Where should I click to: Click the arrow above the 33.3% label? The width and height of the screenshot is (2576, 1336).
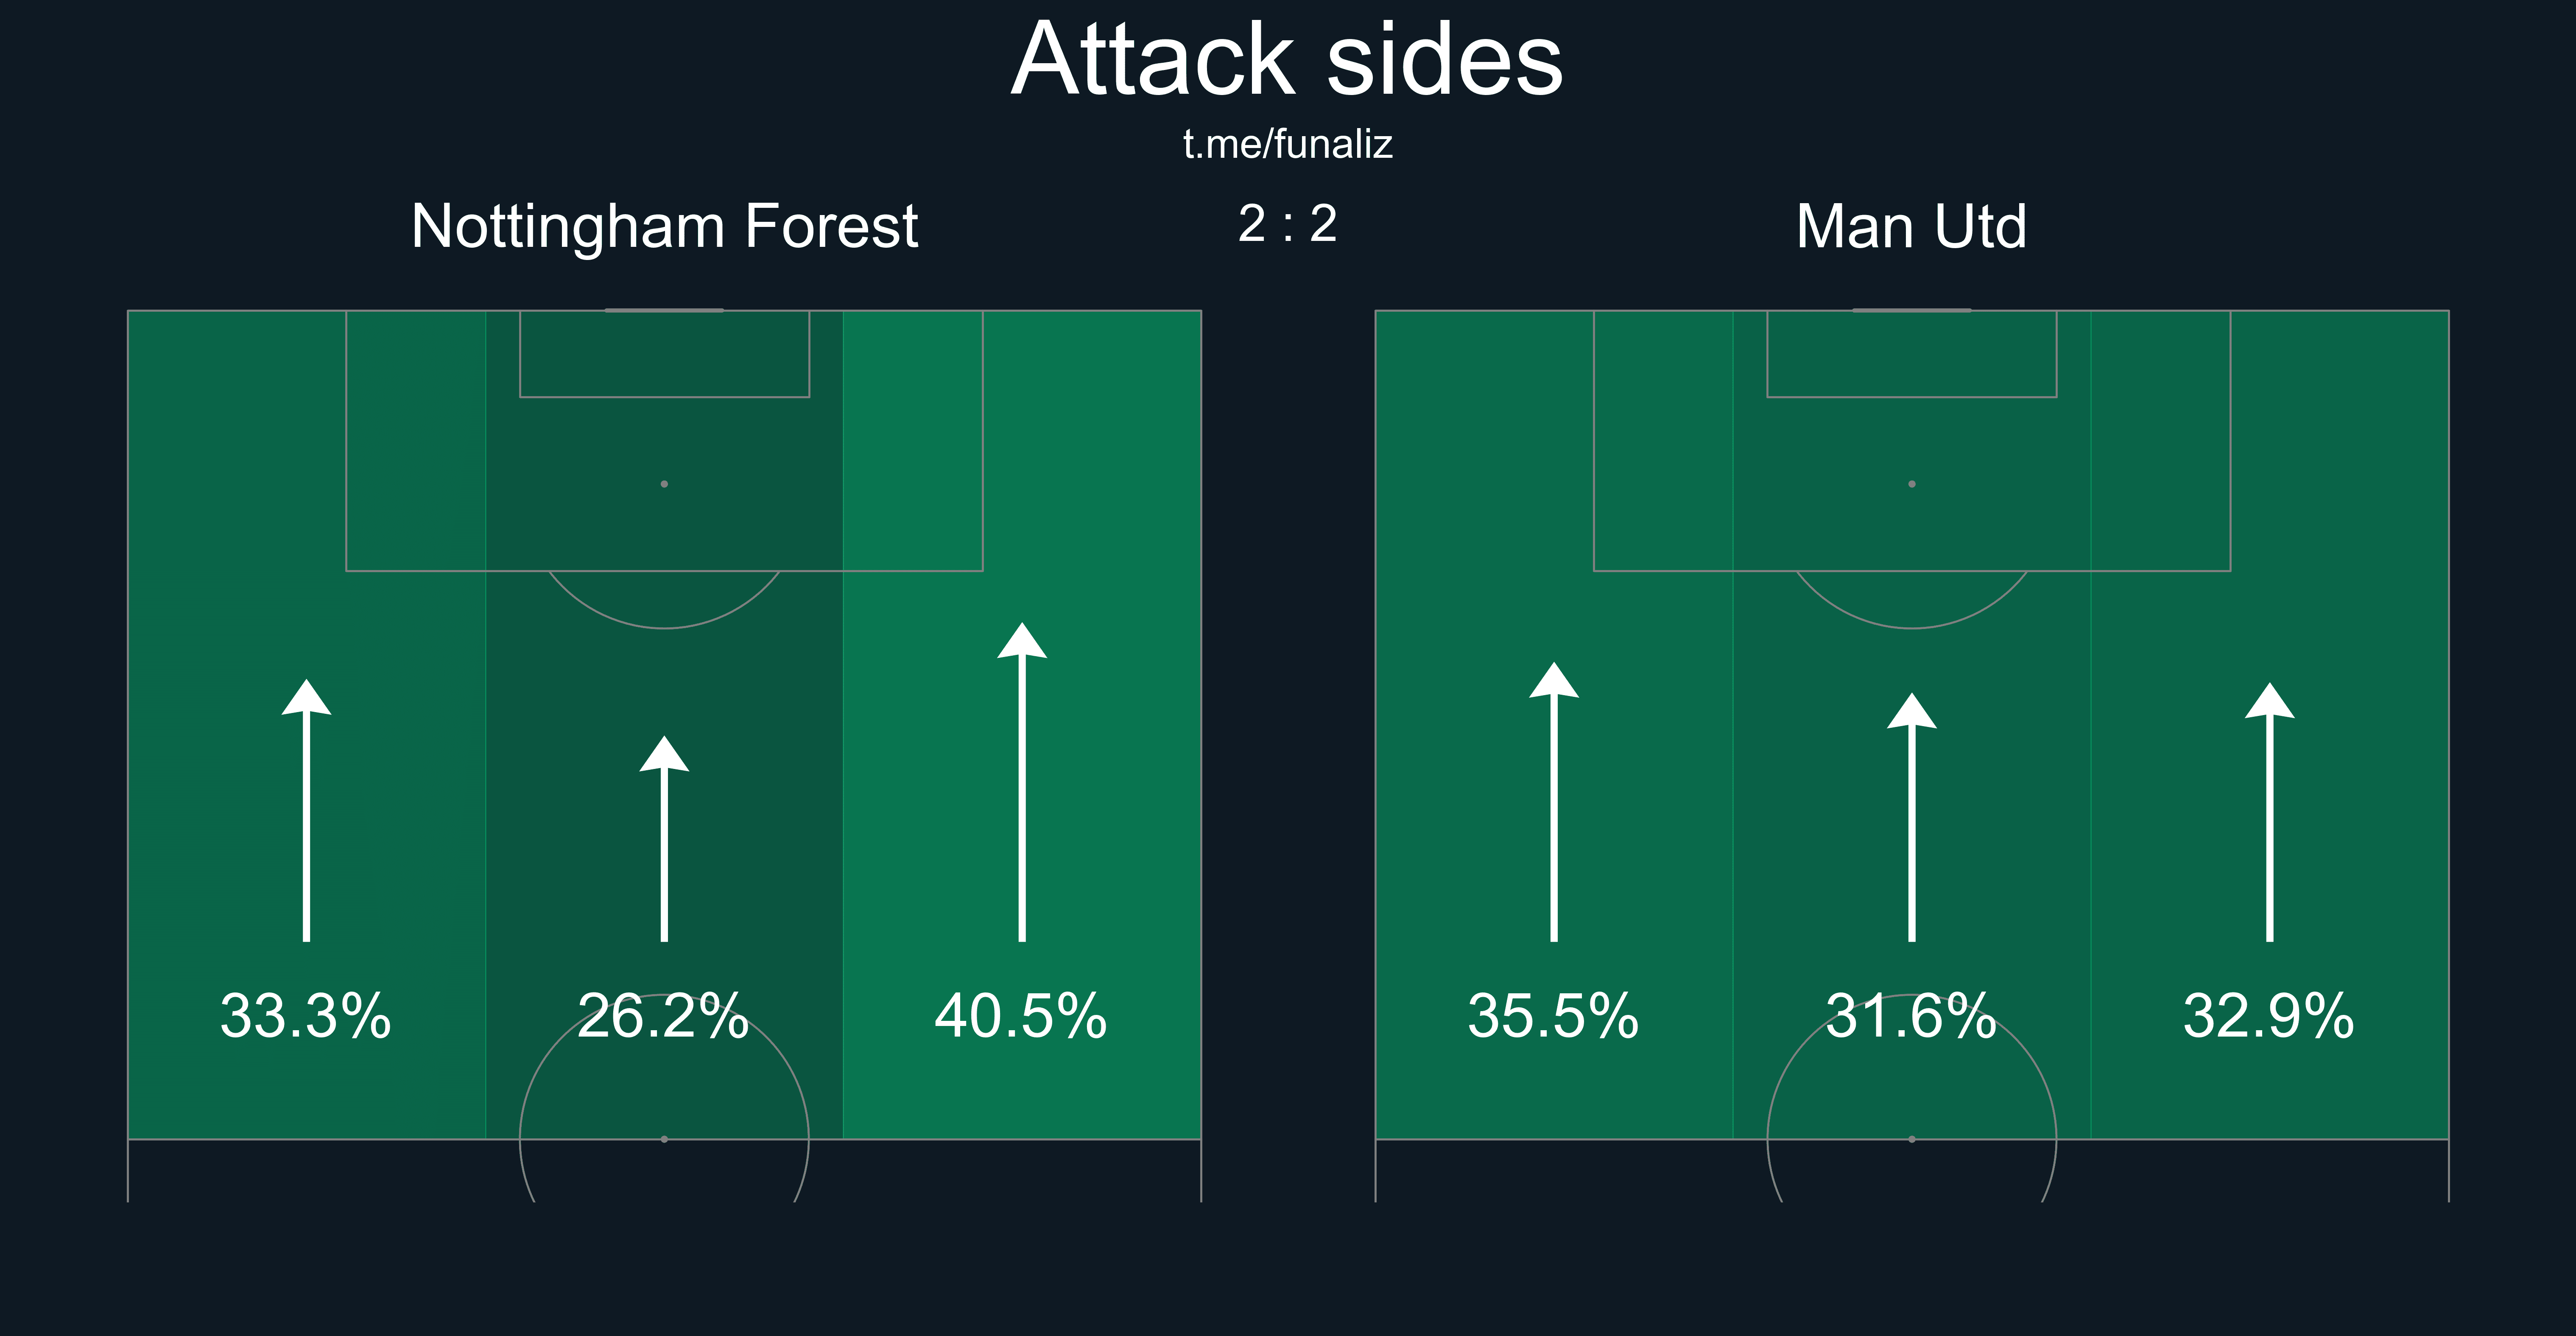306,810
